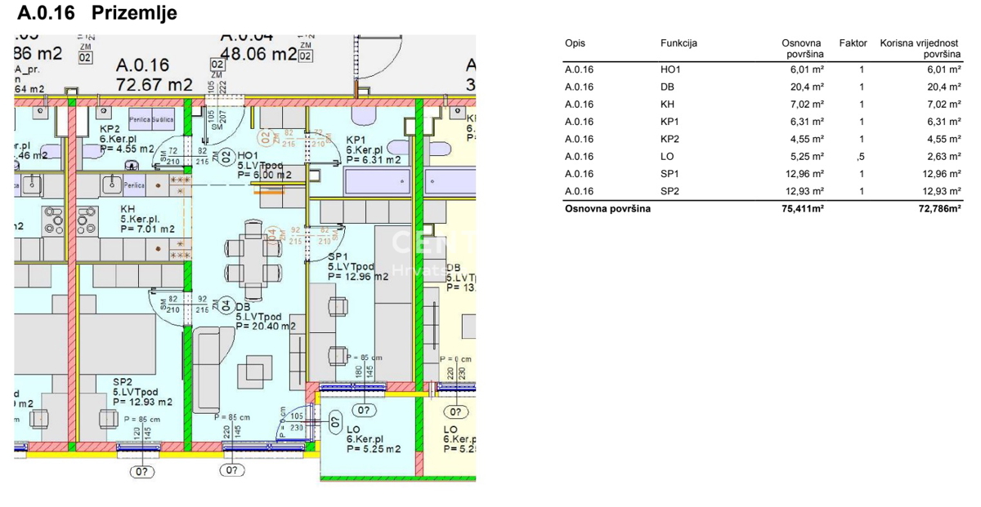Select the coffee table symbol beside the sofa
This screenshot has height=507, width=981.
coord(255,371)
